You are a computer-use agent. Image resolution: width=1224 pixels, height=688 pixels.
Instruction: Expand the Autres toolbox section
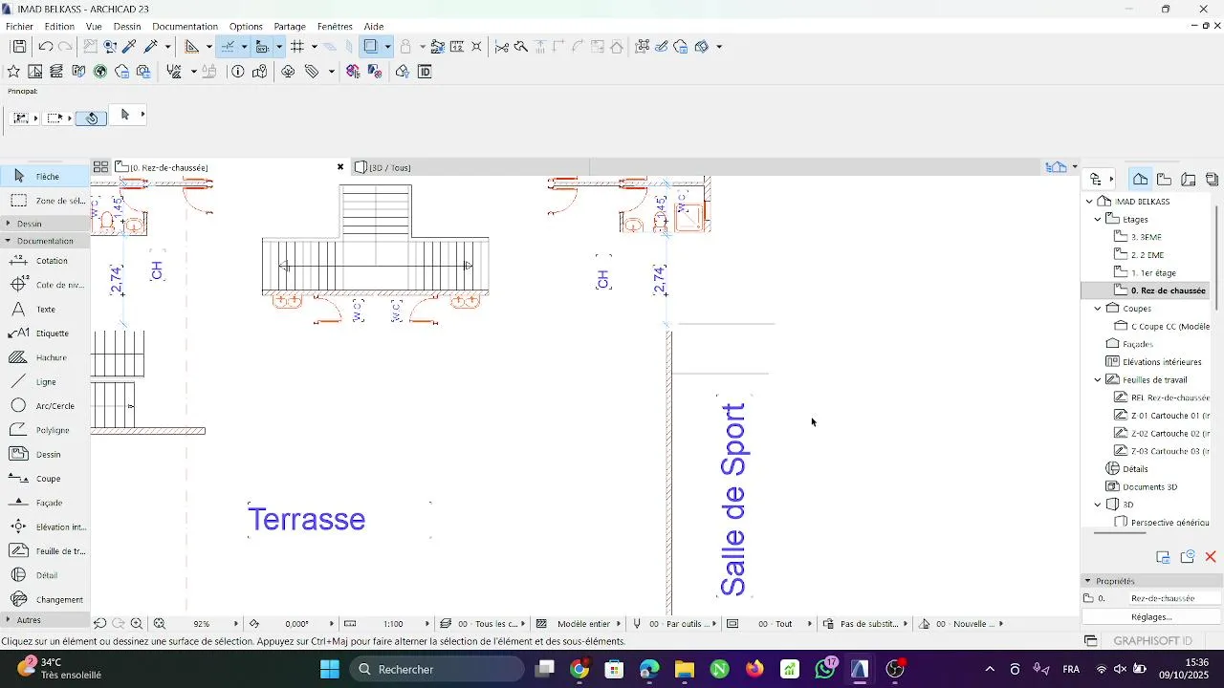pos(9,620)
